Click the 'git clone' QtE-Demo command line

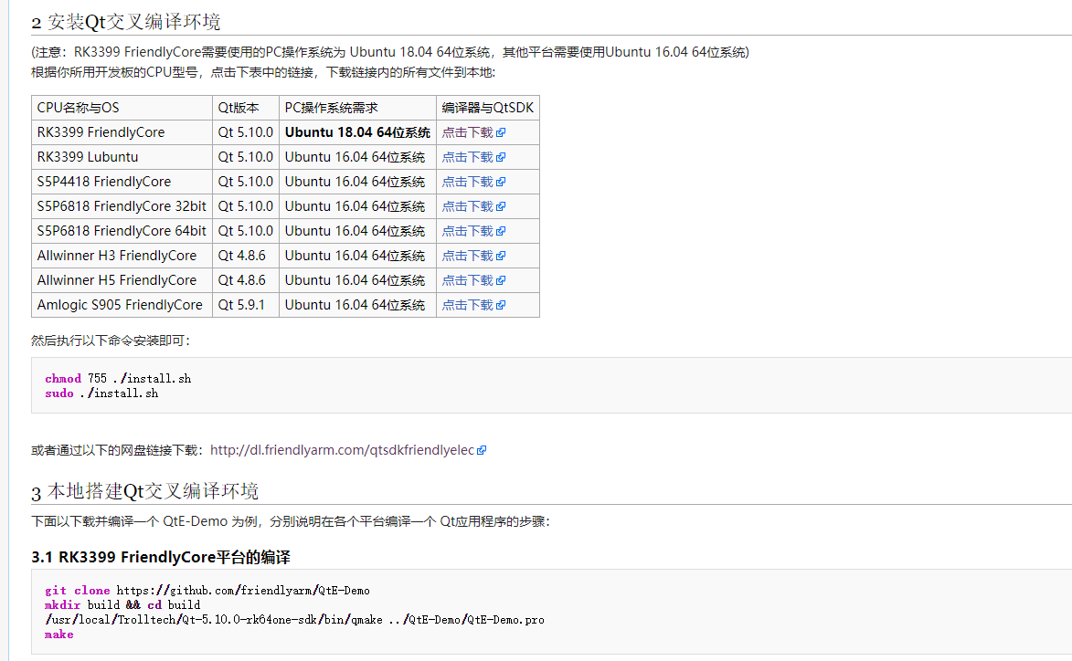207,591
